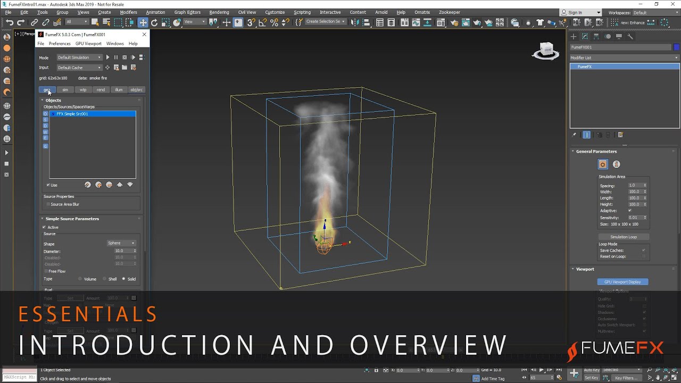Open the Shape Sphere dropdown
The width and height of the screenshot is (681, 383).
[121, 243]
